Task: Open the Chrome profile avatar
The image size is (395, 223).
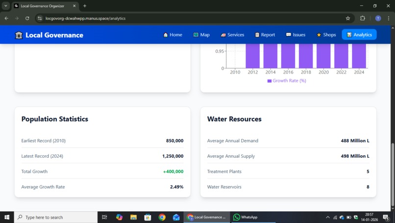Action: click(x=378, y=18)
